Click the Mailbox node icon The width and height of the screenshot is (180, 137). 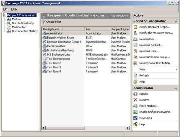(x=9, y=19)
